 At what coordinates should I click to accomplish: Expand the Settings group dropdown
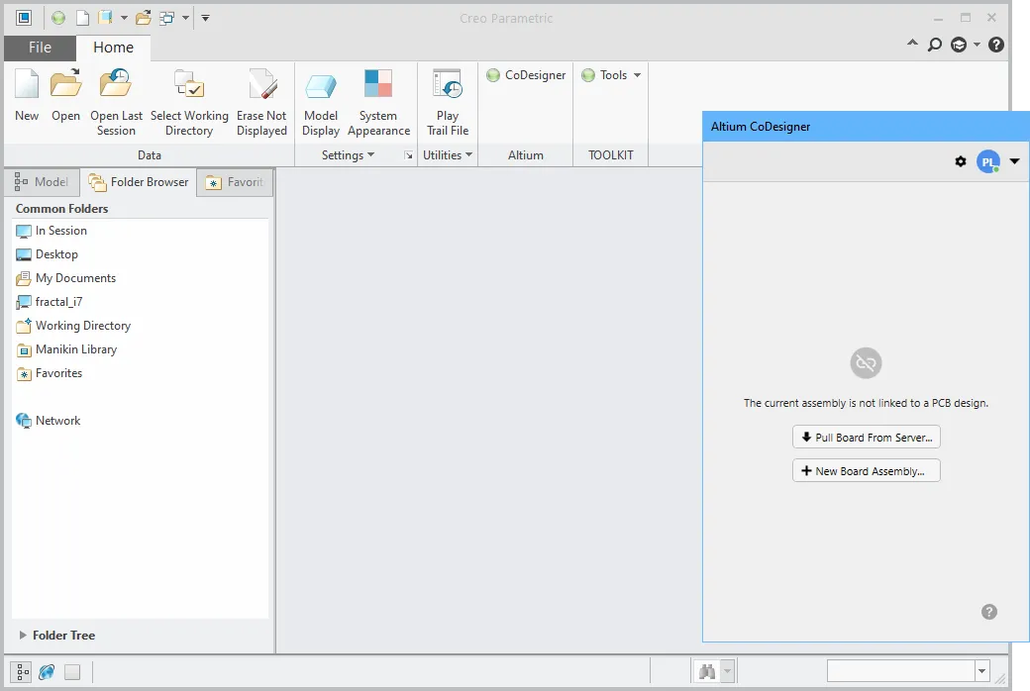coord(348,155)
